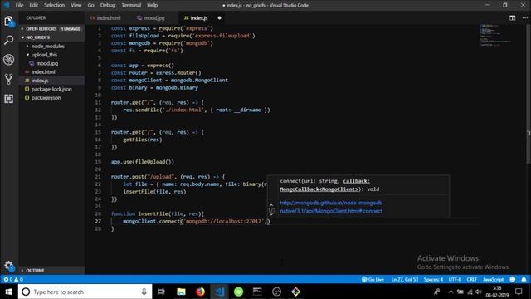
Task: Close the unsaved index.js tab dot
Action: tap(219, 18)
